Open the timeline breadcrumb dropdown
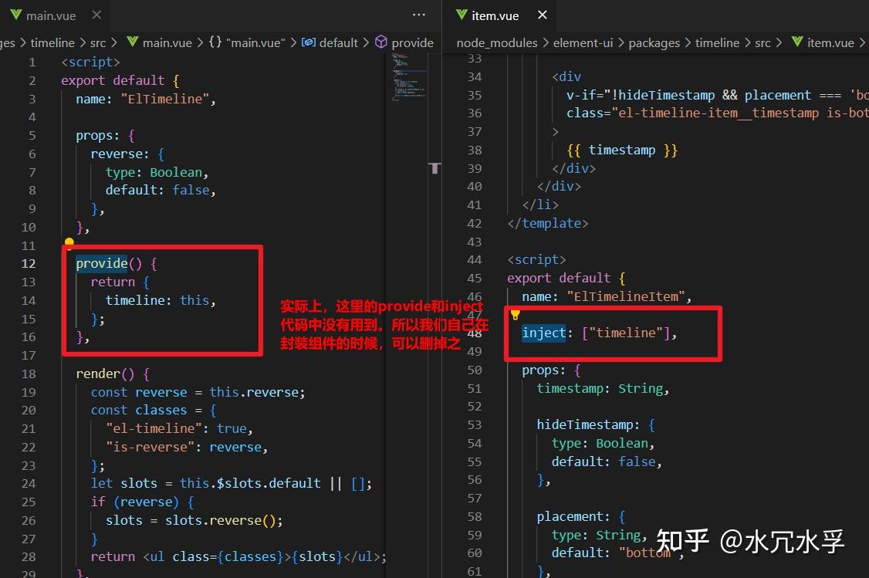Viewport: 869px width, 578px height. click(718, 42)
